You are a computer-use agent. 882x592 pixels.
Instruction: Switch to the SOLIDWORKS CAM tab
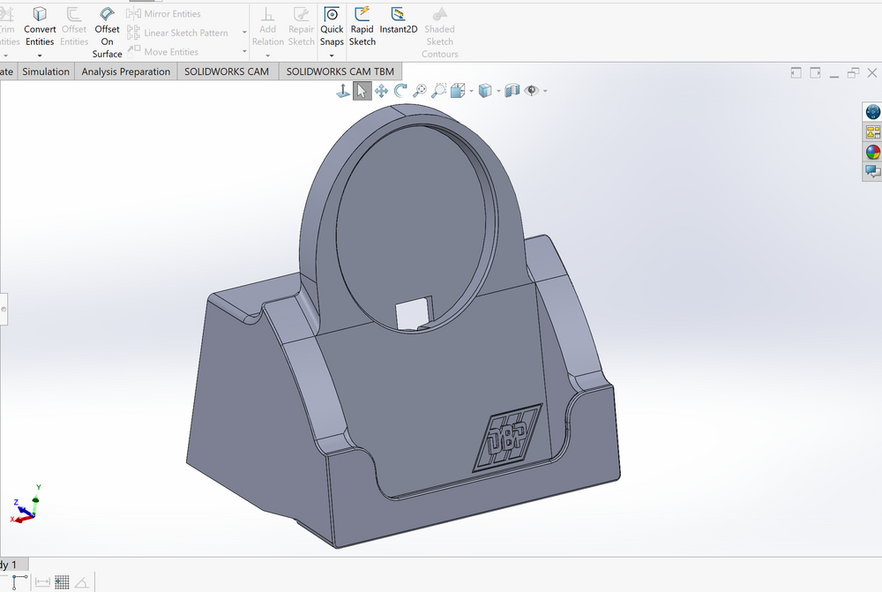pos(227,71)
